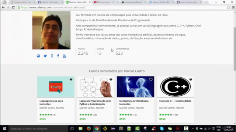236x132 pixels.
Task: Click the secure padlock icon
Action: pyautogui.click(x=19, y=7)
